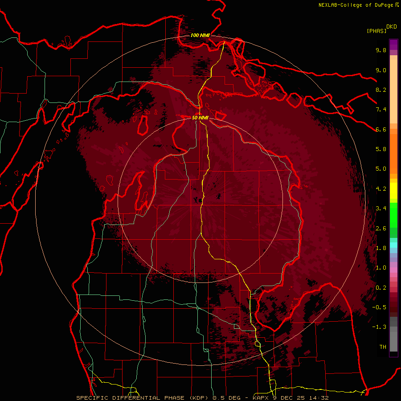Click the 8.2 scale value
This screenshot has height=401, width=401.
click(x=381, y=90)
